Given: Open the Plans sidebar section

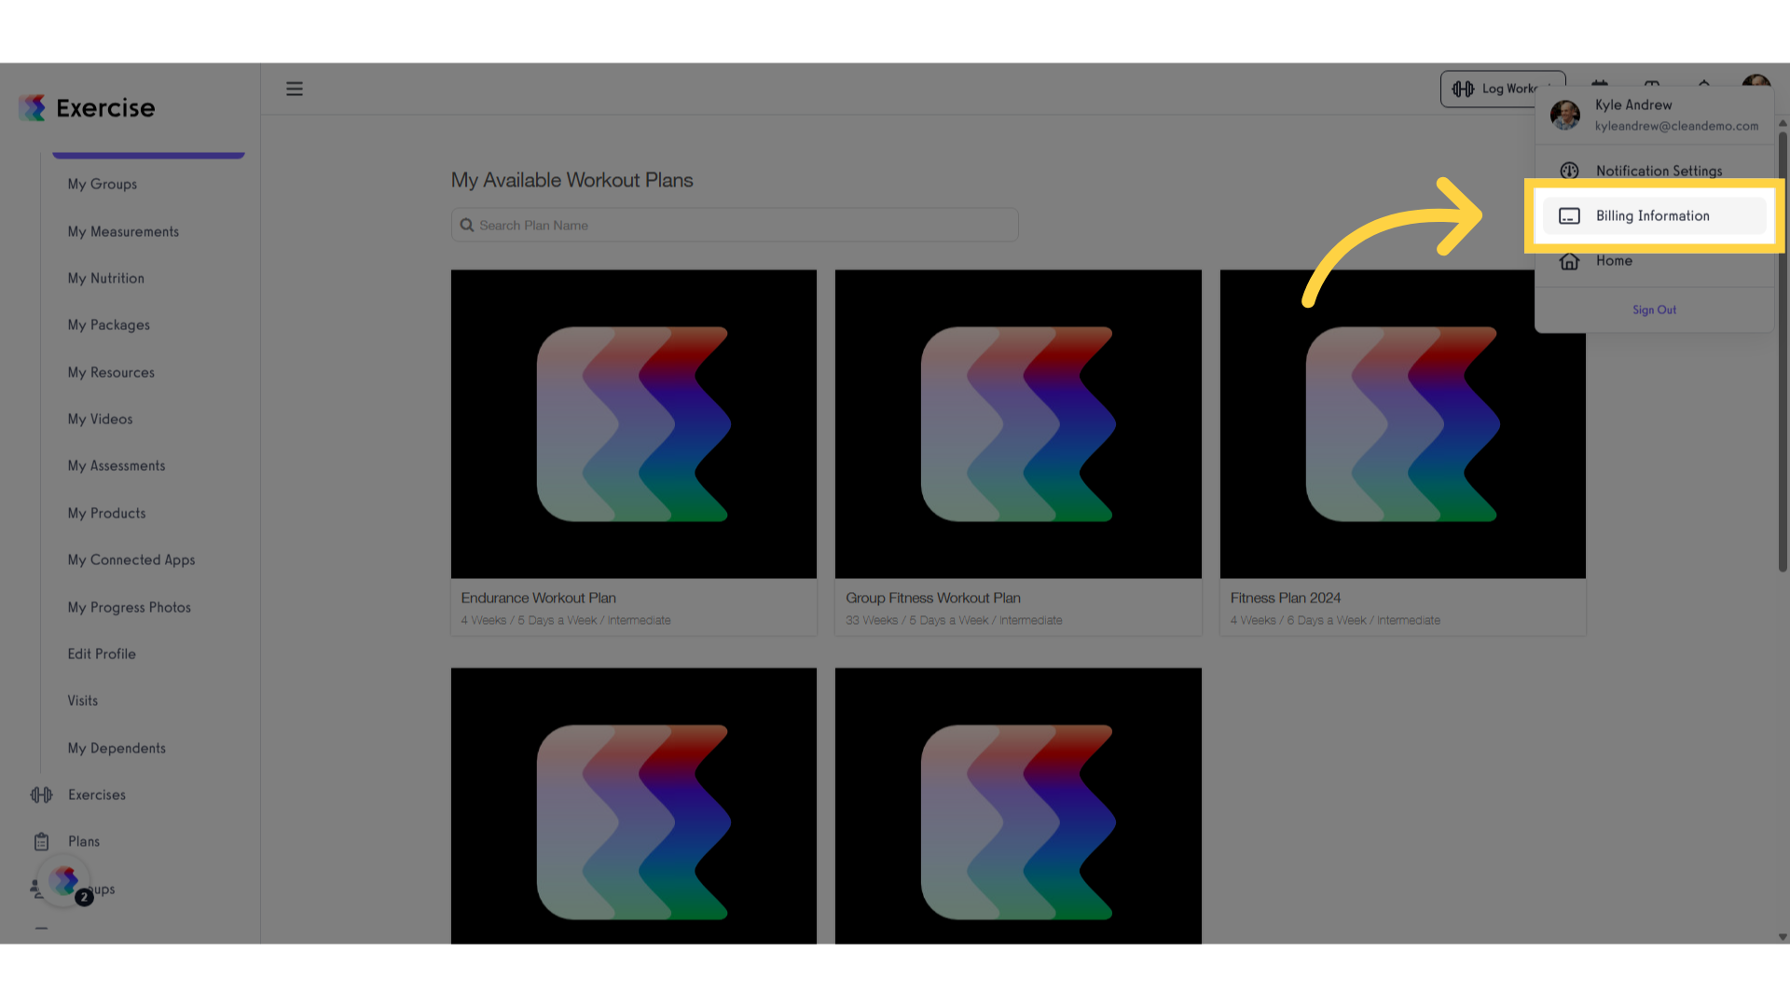Looking at the screenshot, I should pyautogui.click(x=84, y=841).
